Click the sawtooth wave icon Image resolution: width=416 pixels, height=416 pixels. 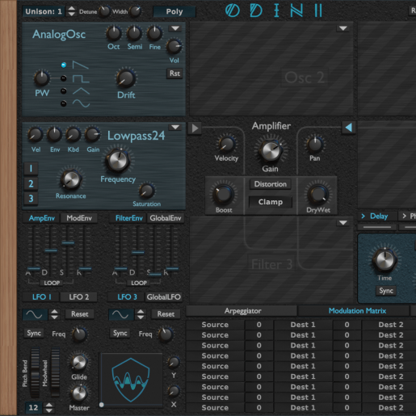[x=81, y=65]
